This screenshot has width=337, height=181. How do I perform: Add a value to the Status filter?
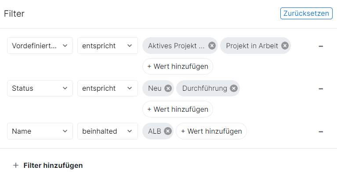[x=178, y=110]
